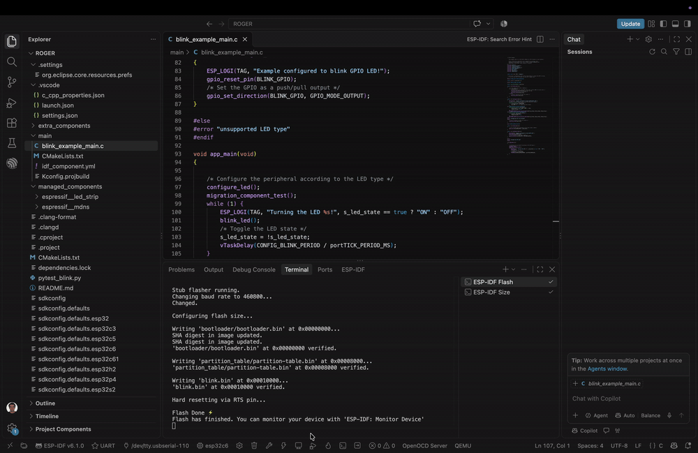Toggle the bottom panel layout button
Screen dimensions: 698x453
coord(675,24)
